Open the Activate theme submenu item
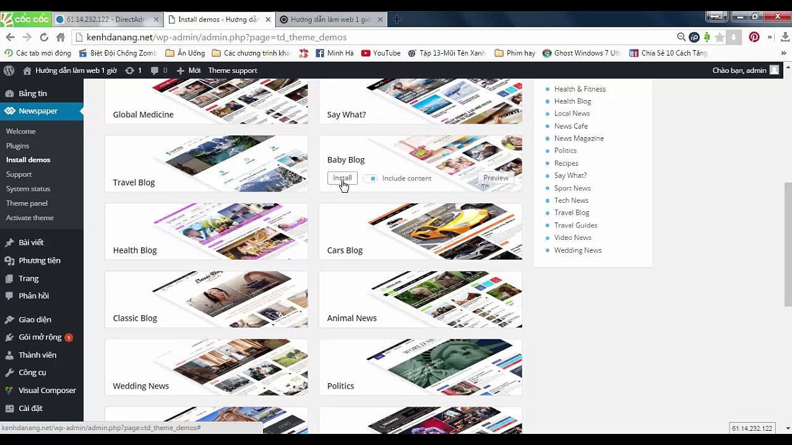This screenshot has width=792, height=445. pyautogui.click(x=30, y=218)
